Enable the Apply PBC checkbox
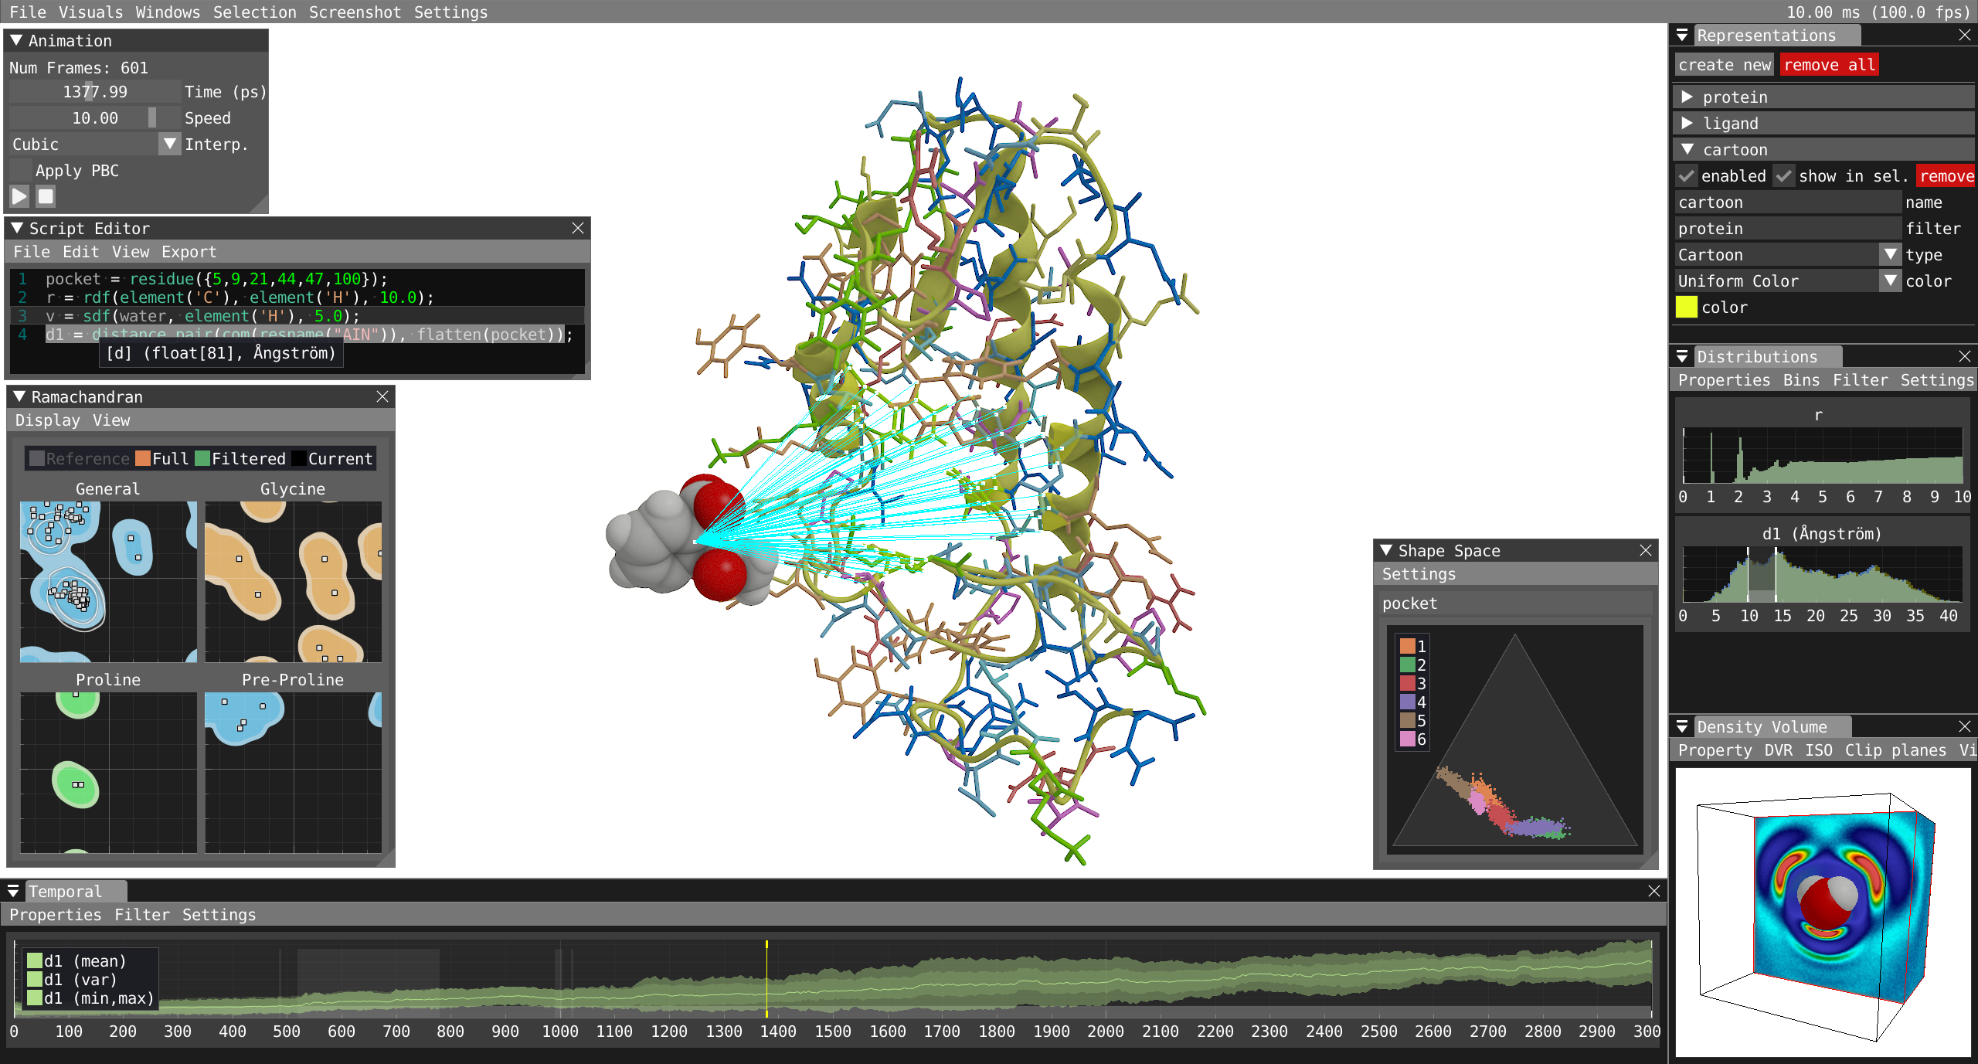1978x1064 pixels. point(20,170)
